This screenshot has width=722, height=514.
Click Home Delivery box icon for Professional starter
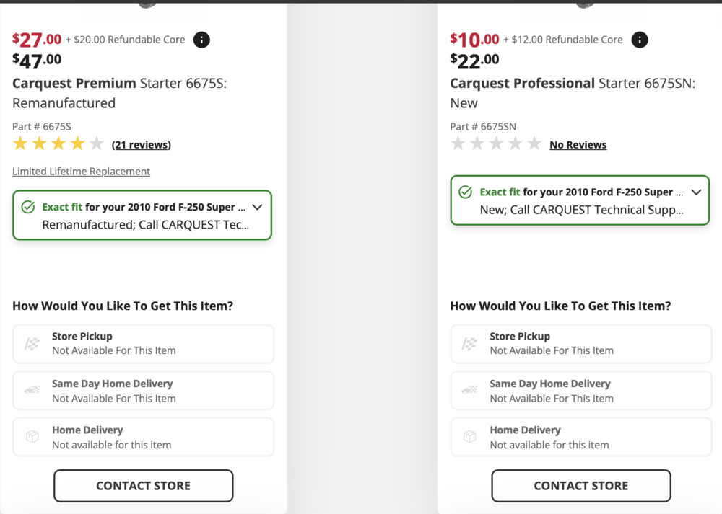469,437
